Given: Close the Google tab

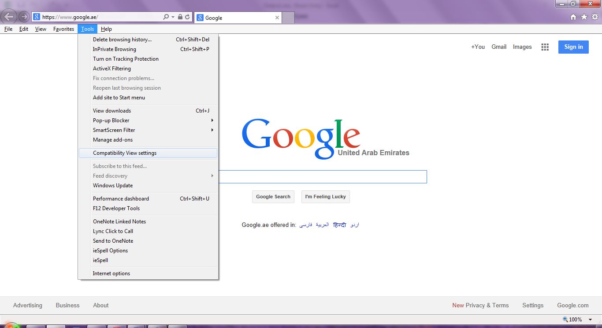Looking at the screenshot, I should pyautogui.click(x=277, y=18).
